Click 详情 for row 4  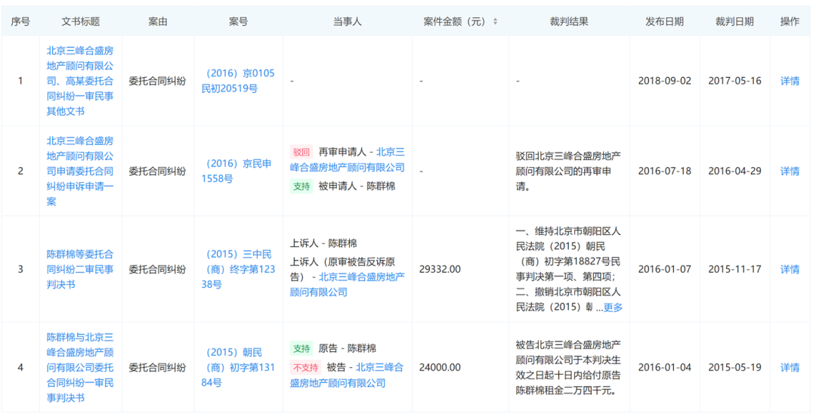[x=790, y=368]
